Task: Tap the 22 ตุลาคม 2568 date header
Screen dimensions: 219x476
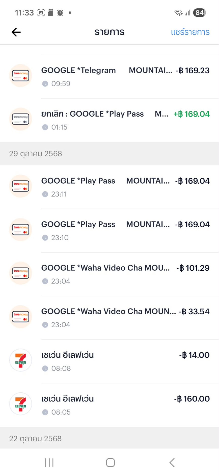Action: 35,438
